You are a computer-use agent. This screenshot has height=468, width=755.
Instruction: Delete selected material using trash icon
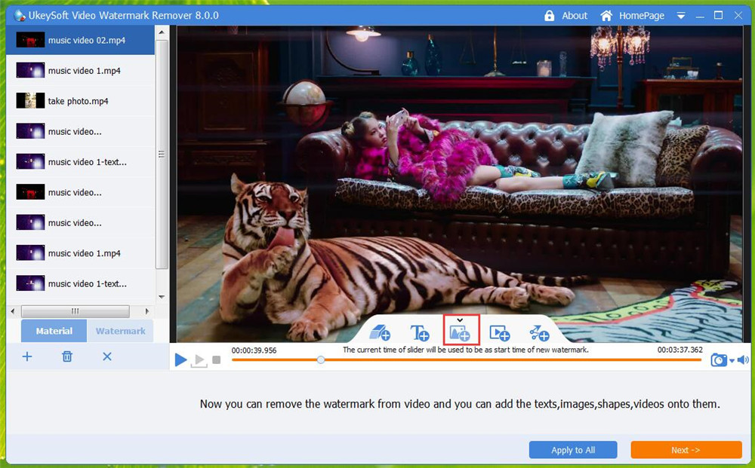(67, 356)
